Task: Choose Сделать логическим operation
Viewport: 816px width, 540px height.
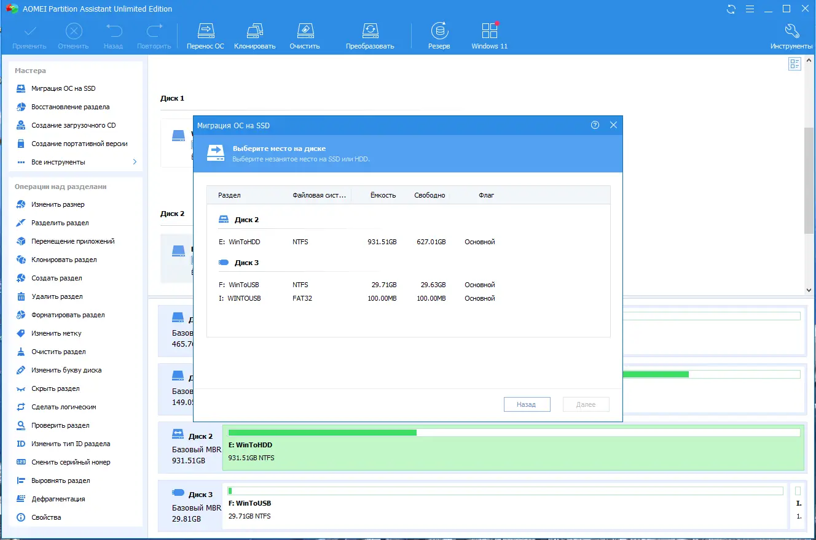Action: (x=64, y=407)
